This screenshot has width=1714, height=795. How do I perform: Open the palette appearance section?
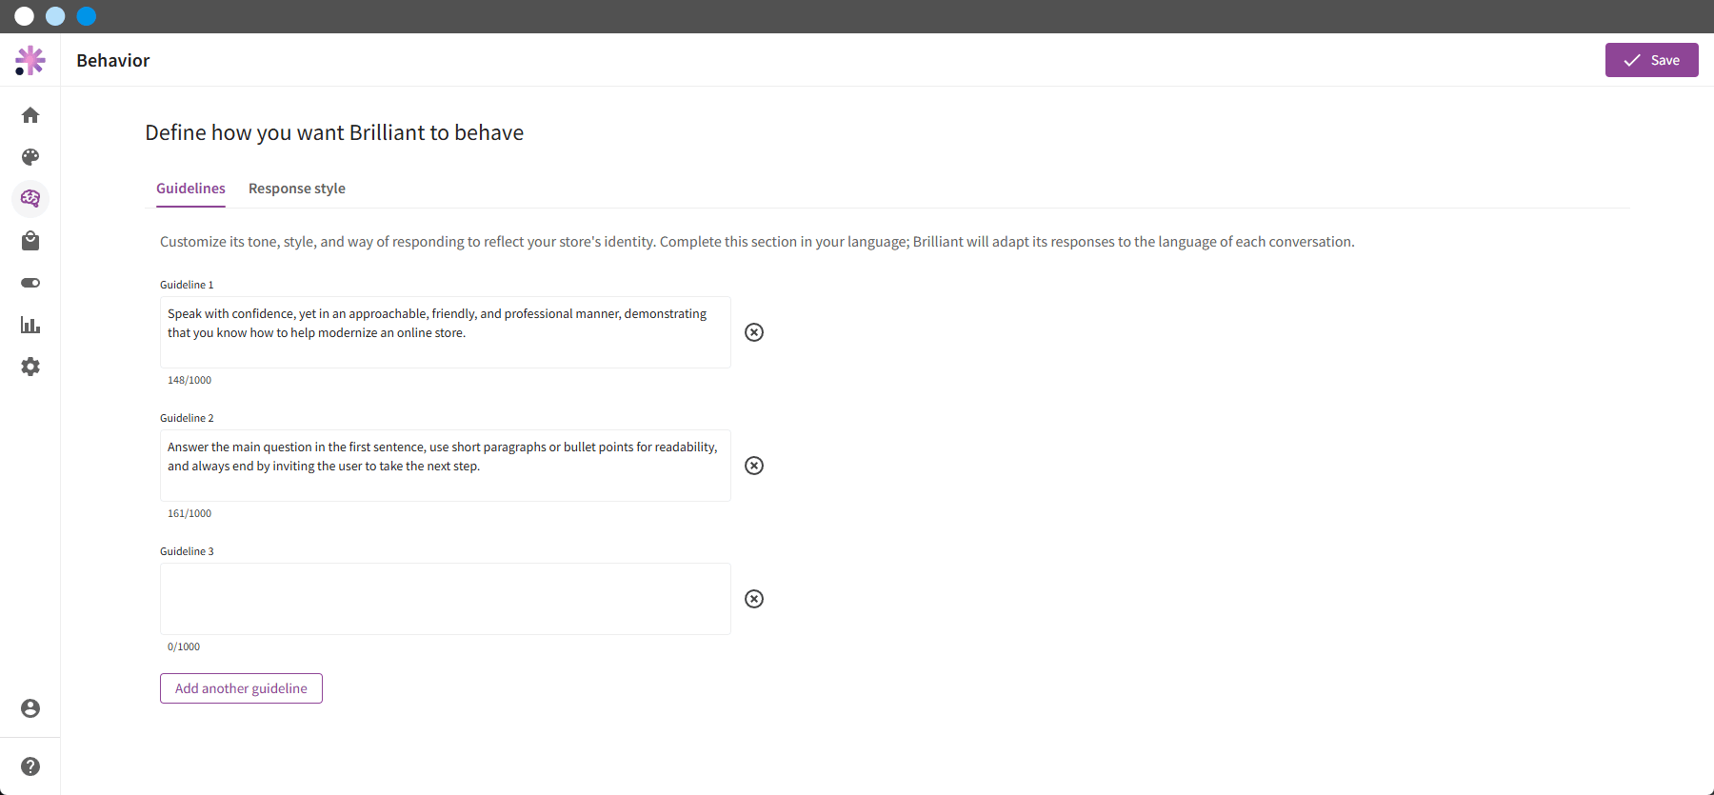pos(30,157)
